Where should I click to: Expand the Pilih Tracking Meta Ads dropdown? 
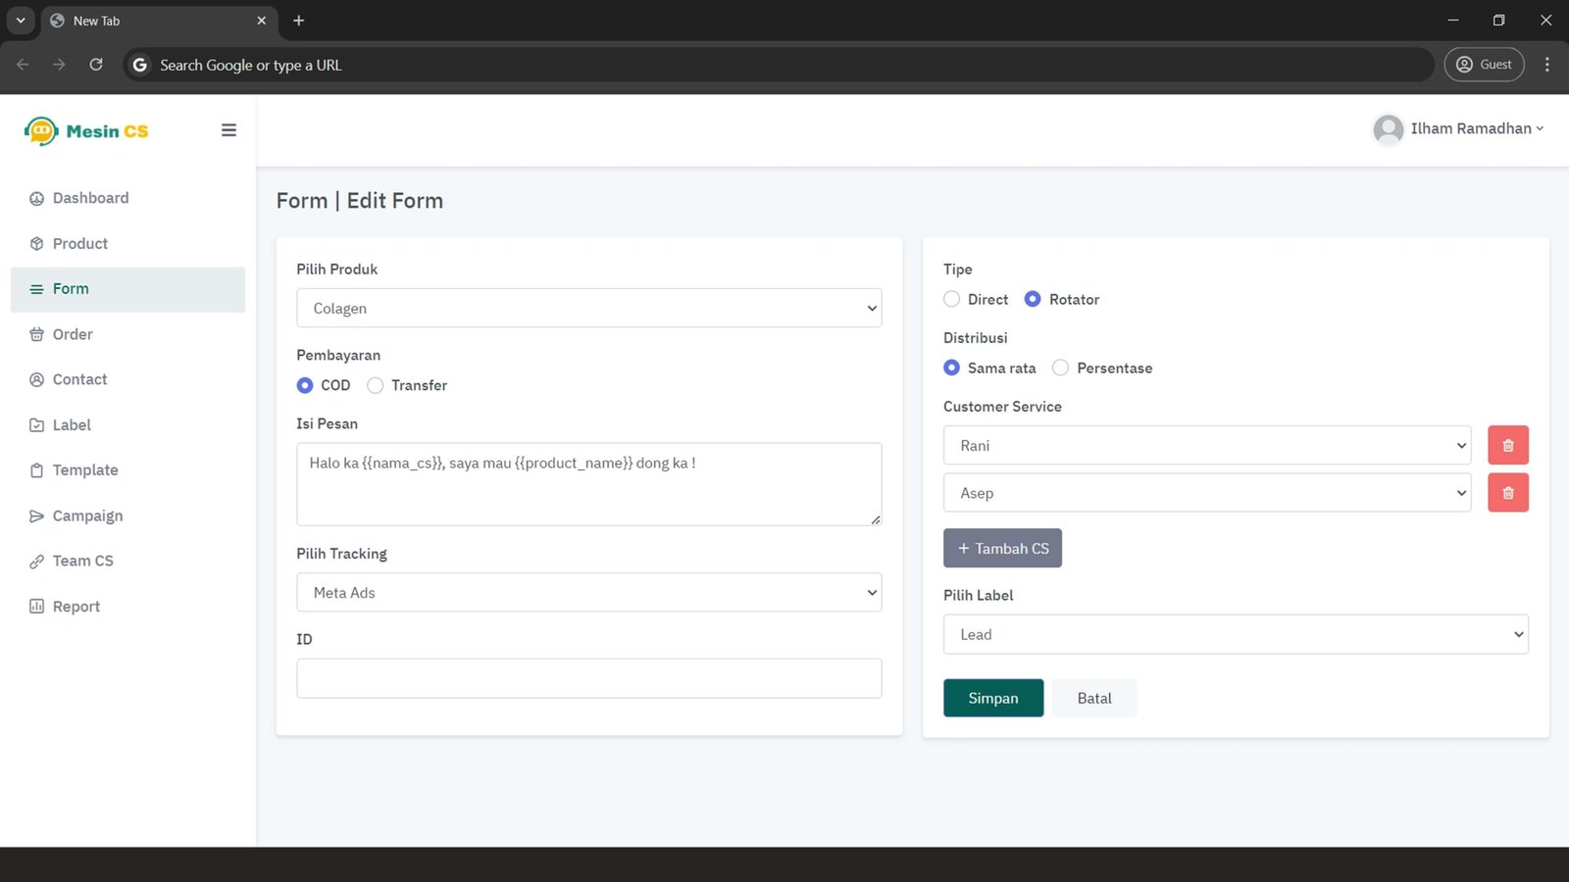(x=588, y=593)
